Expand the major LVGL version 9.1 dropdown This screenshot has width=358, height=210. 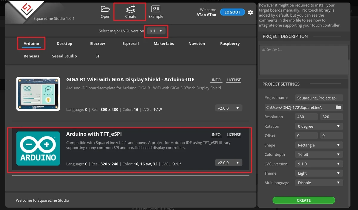[156, 31]
